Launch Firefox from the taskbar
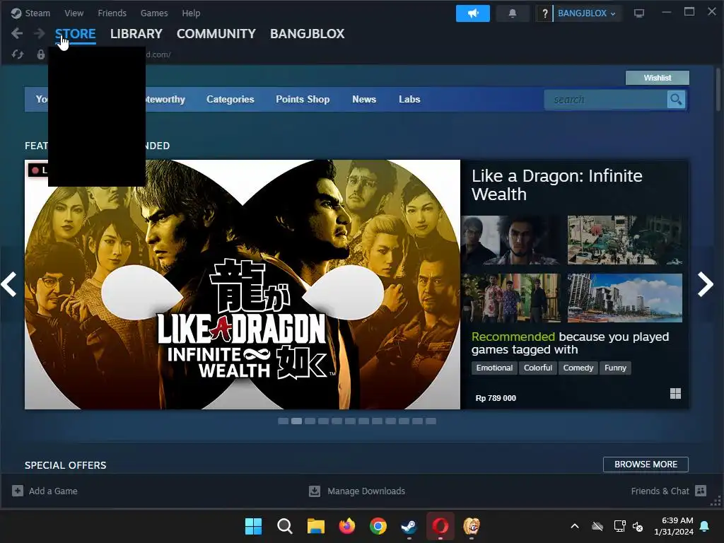This screenshot has height=543, width=724. click(x=346, y=526)
